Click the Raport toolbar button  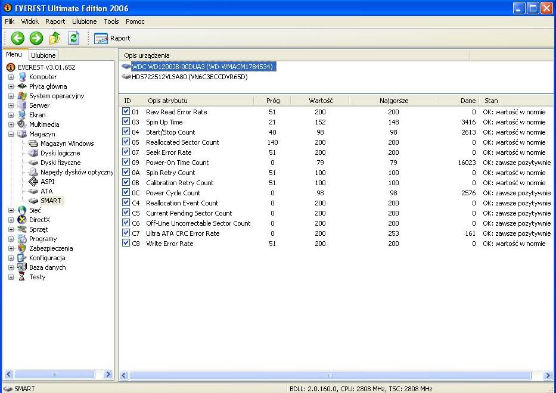click(x=113, y=38)
